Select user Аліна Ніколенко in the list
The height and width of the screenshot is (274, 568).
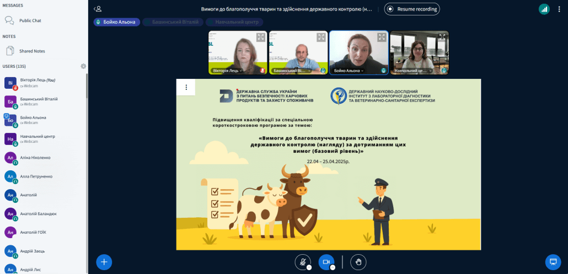(36, 158)
